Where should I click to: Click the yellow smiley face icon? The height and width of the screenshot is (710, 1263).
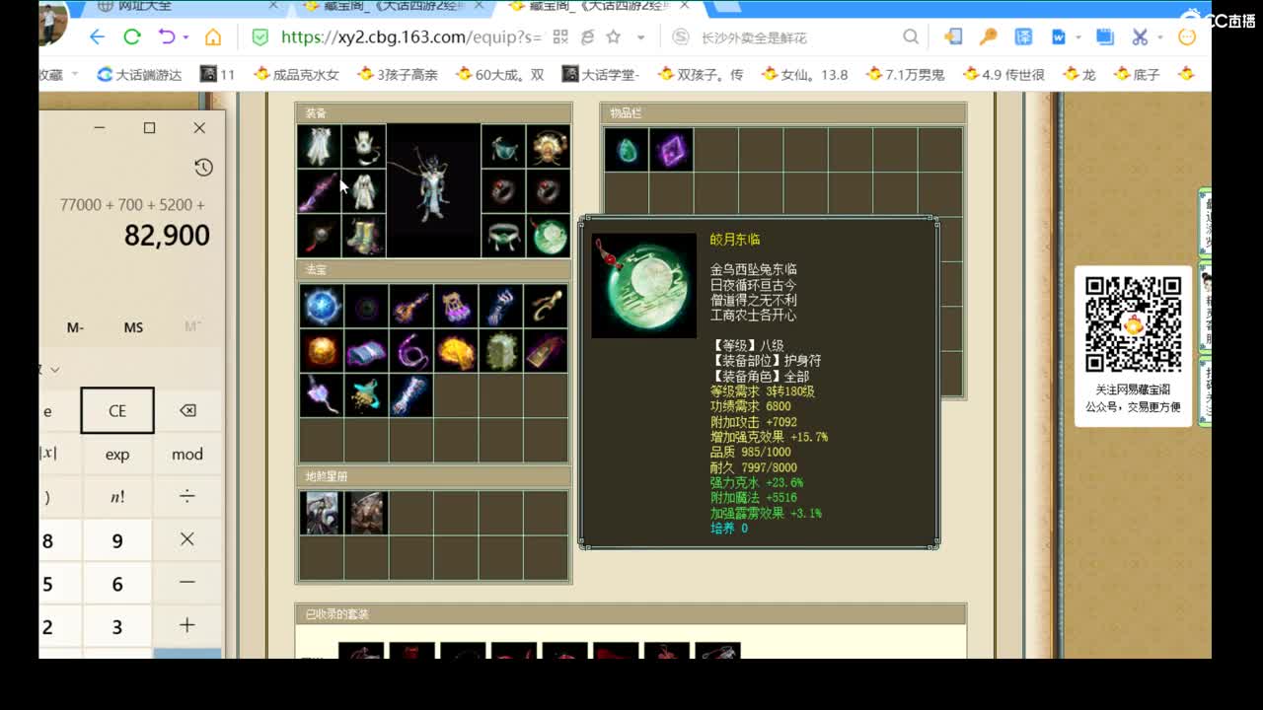pyautogui.click(x=1187, y=37)
